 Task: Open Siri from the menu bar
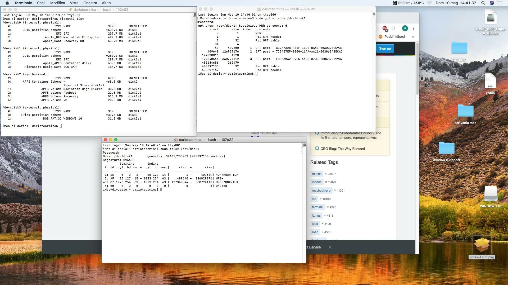tap(492, 3)
